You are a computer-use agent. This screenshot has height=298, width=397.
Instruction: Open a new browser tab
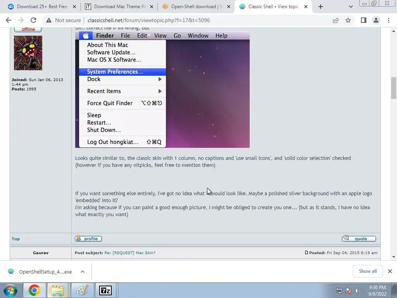321,7
